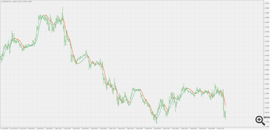
Task: Select the EURUSD,M15 chart title text
Action: [6, 1]
